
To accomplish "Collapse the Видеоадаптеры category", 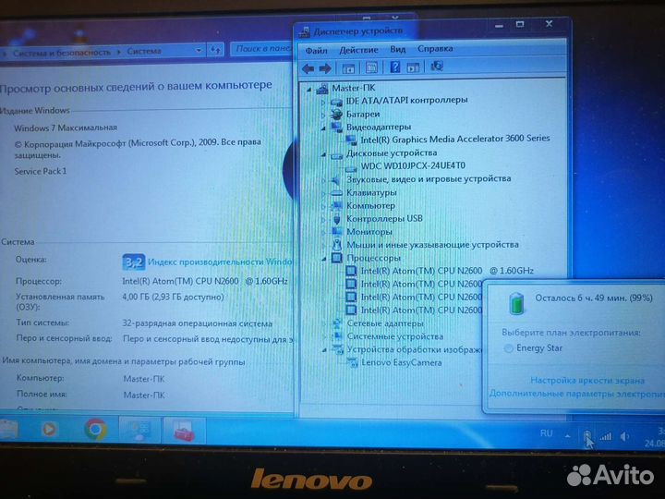I will click(x=322, y=128).
